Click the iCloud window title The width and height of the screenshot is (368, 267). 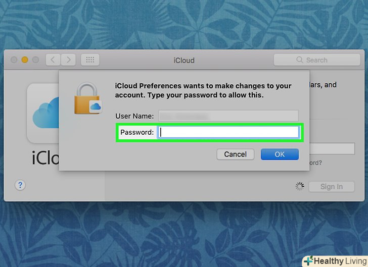tap(184, 60)
